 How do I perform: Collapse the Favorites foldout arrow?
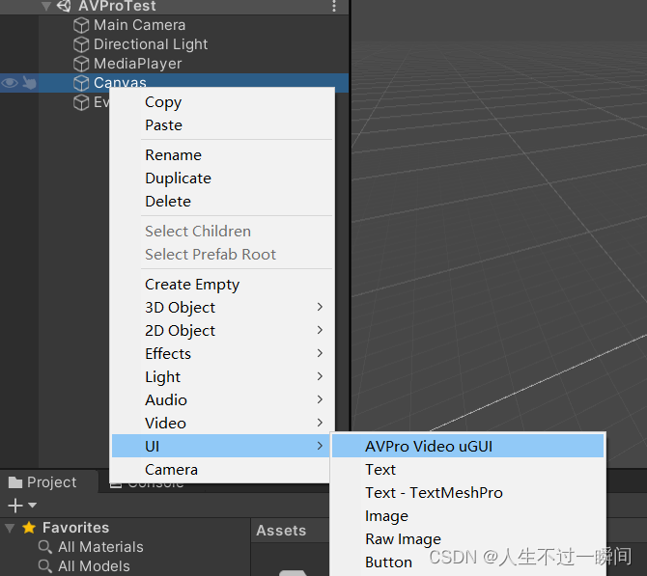tap(10, 528)
